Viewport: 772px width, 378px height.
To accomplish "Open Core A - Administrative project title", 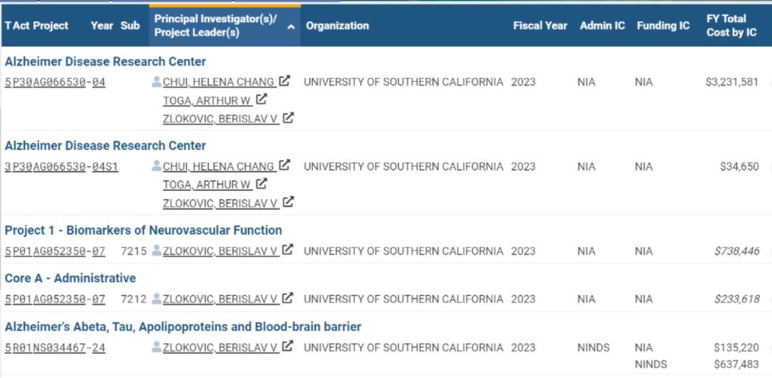I will tap(70, 278).
